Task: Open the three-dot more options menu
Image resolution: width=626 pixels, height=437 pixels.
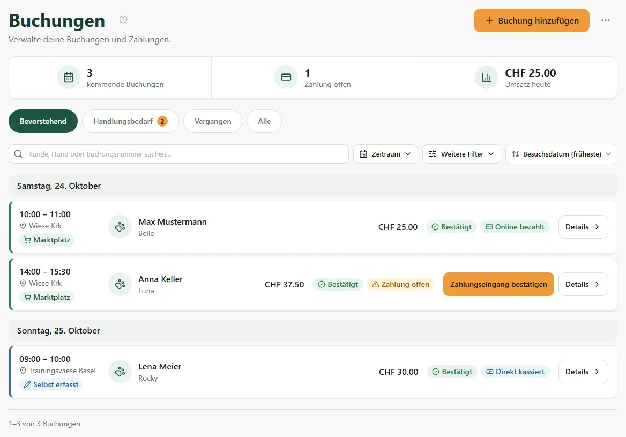Action: tap(605, 20)
